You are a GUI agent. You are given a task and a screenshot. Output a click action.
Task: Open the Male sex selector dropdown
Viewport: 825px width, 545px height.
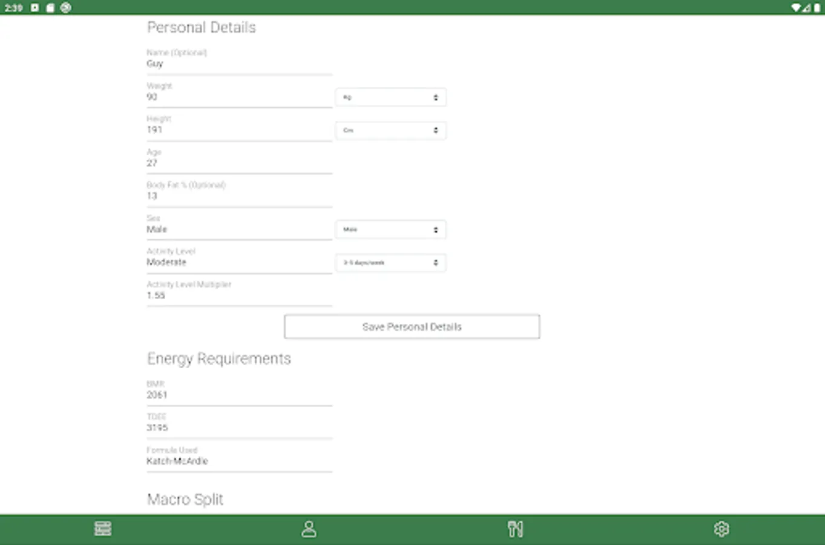tap(390, 230)
